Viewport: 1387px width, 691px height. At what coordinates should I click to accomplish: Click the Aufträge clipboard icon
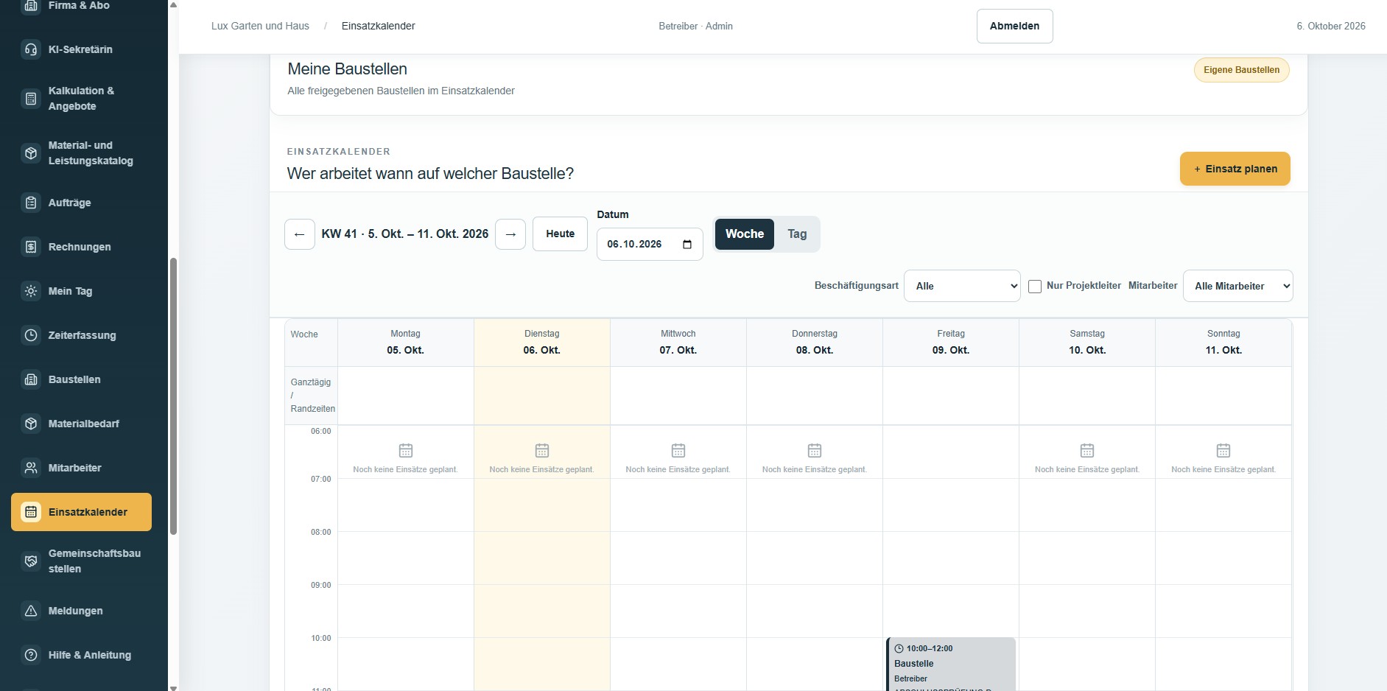[x=31, y=203]
